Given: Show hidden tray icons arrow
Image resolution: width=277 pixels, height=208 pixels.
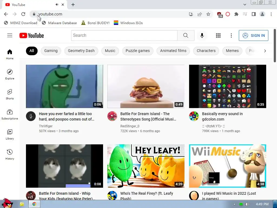Looking at the screenshot, I should click(234, 204).
